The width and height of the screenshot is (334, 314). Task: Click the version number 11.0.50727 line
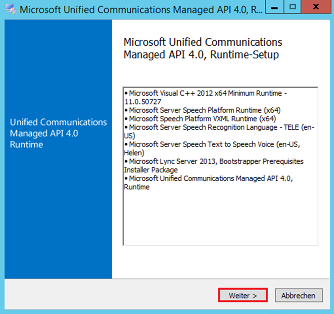tap(143, 102)
